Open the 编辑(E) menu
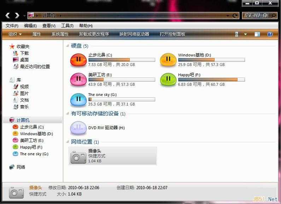This screenshot has width=281, height=204. pos(30,26)
